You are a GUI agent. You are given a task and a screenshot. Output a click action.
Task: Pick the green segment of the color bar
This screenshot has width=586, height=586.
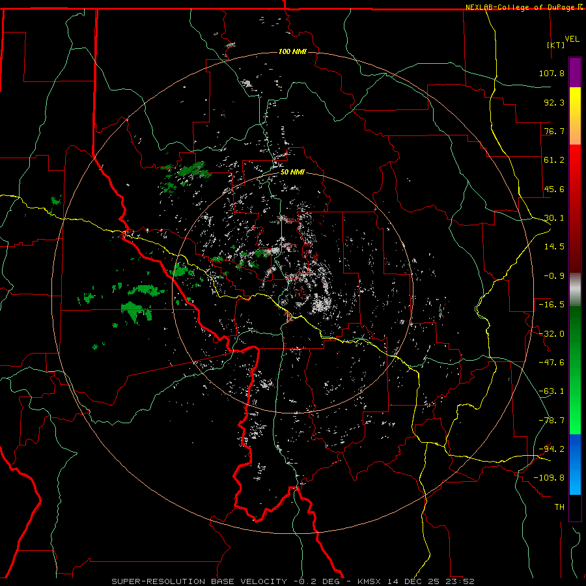point(575,370)
